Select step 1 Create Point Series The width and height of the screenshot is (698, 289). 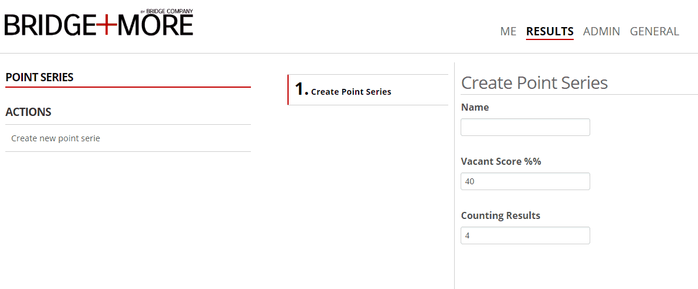[350, 91]
